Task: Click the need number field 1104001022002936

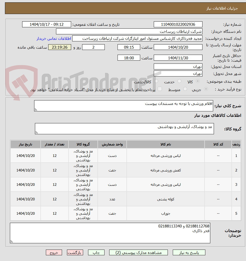Action: [178, 24]
